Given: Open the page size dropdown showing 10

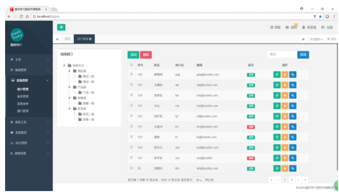Looking at the screenshot, I should pyautogui.click(x=198, y=180).
